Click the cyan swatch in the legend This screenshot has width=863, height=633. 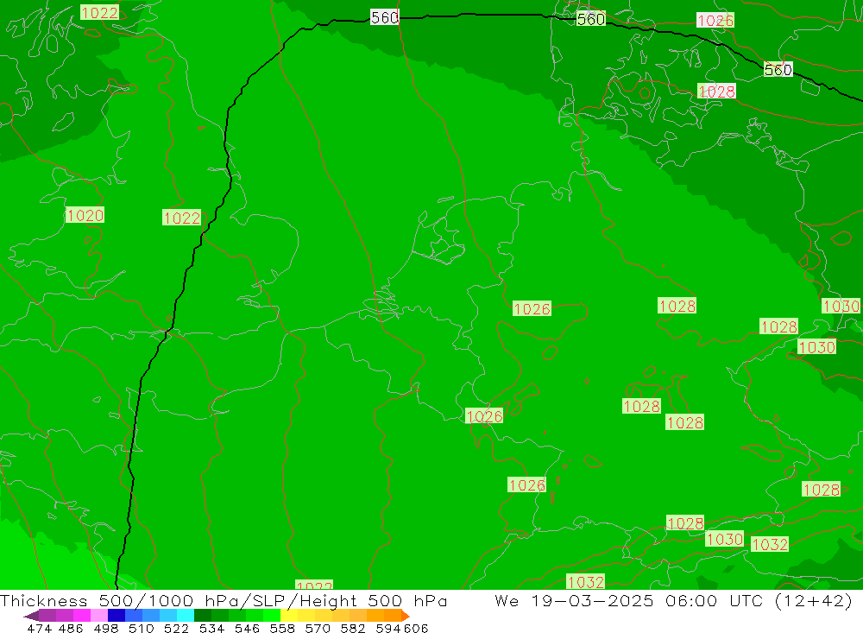186,616
